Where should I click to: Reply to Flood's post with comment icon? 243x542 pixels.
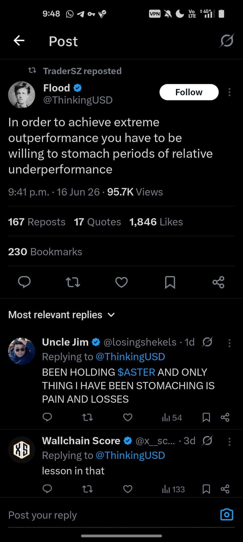coord(24,282)
